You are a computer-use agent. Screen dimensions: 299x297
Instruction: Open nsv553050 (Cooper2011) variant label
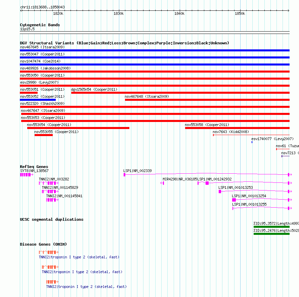pyautogui.click(x=42, y=75)
